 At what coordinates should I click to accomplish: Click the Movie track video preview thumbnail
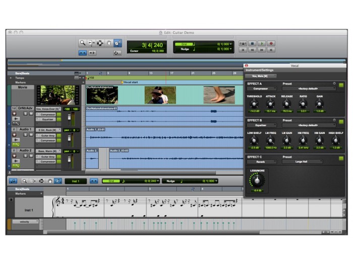[58, 95]
